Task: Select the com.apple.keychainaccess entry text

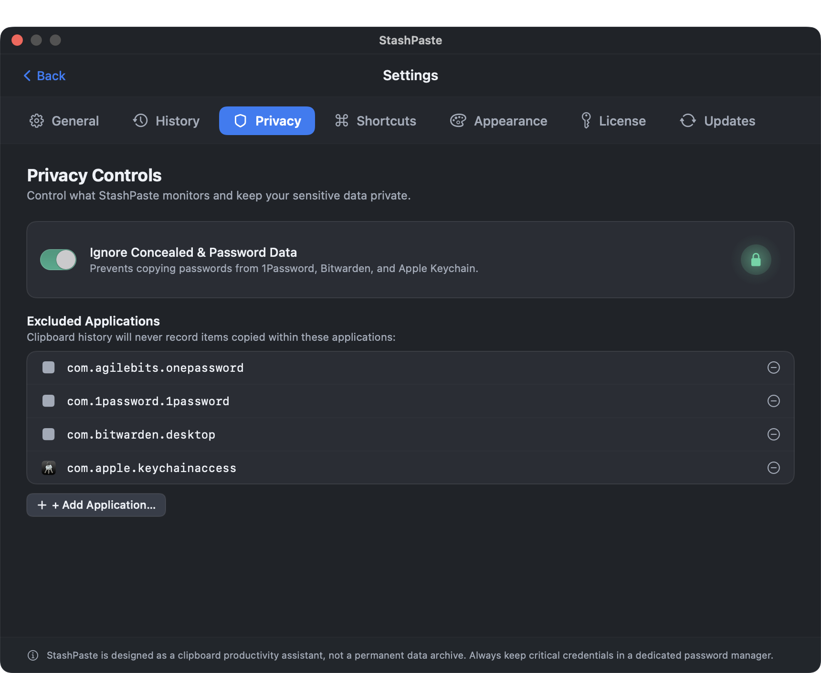Action: [151, 468]
